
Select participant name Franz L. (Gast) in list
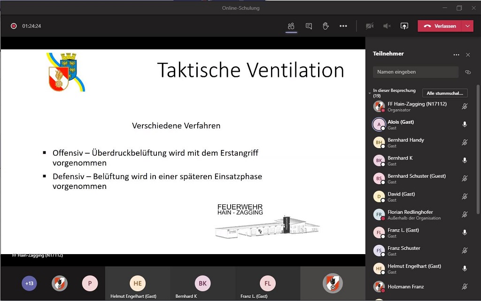(403, 230)
